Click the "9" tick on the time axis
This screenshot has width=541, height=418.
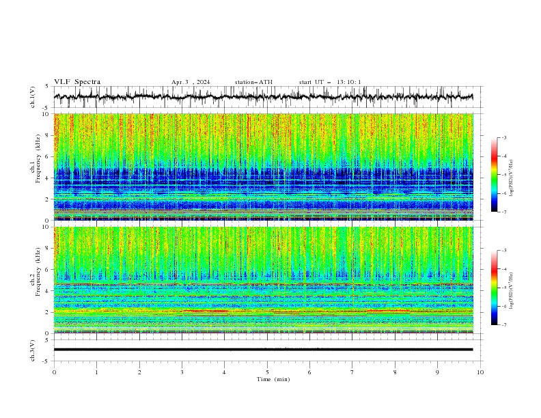pyautogui.click(x=437, y=372)
